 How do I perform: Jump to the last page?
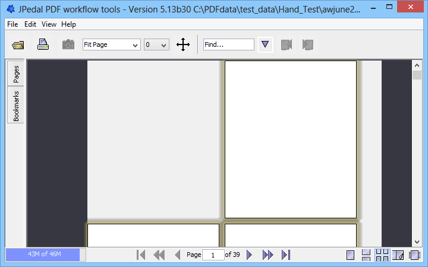[x=286, y=255]
